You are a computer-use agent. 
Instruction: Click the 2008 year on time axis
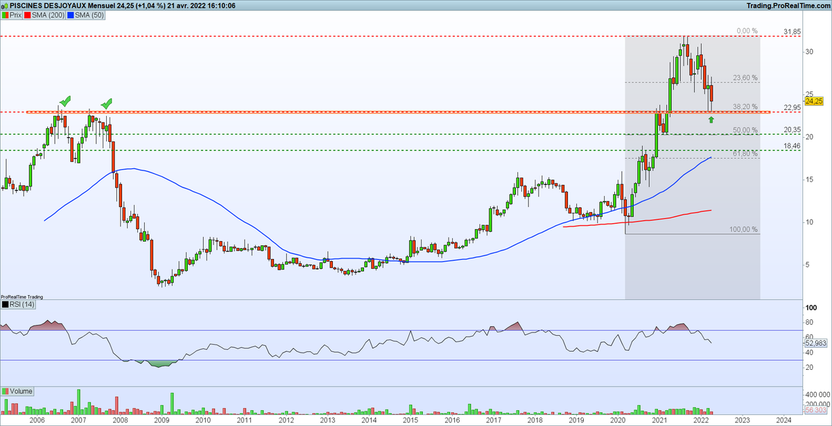(119, 420)
